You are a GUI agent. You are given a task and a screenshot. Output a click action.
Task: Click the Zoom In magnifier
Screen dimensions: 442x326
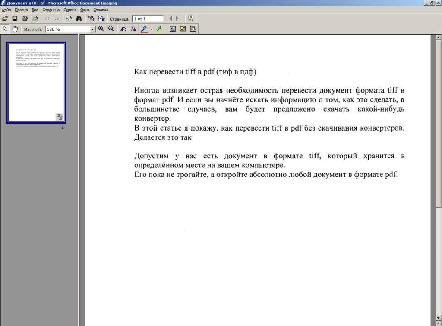pyautogui.click(x=101, y=29)
